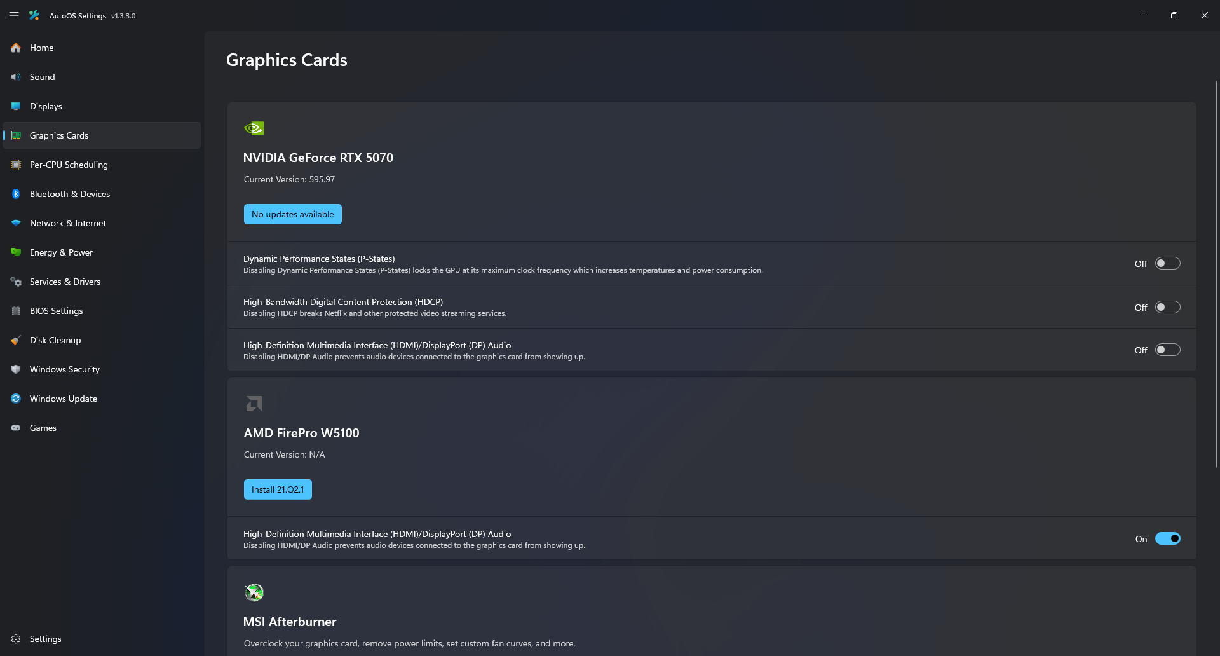Click the vertical scrollbar thumb
Image resolution: width=1220 pixels, height=656 pixels.
1216,274
